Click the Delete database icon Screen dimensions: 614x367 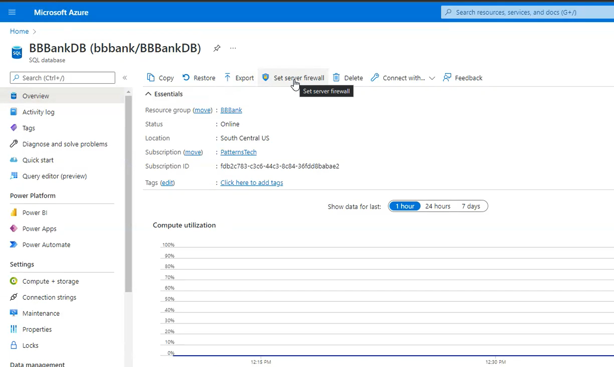pos(348,77)
